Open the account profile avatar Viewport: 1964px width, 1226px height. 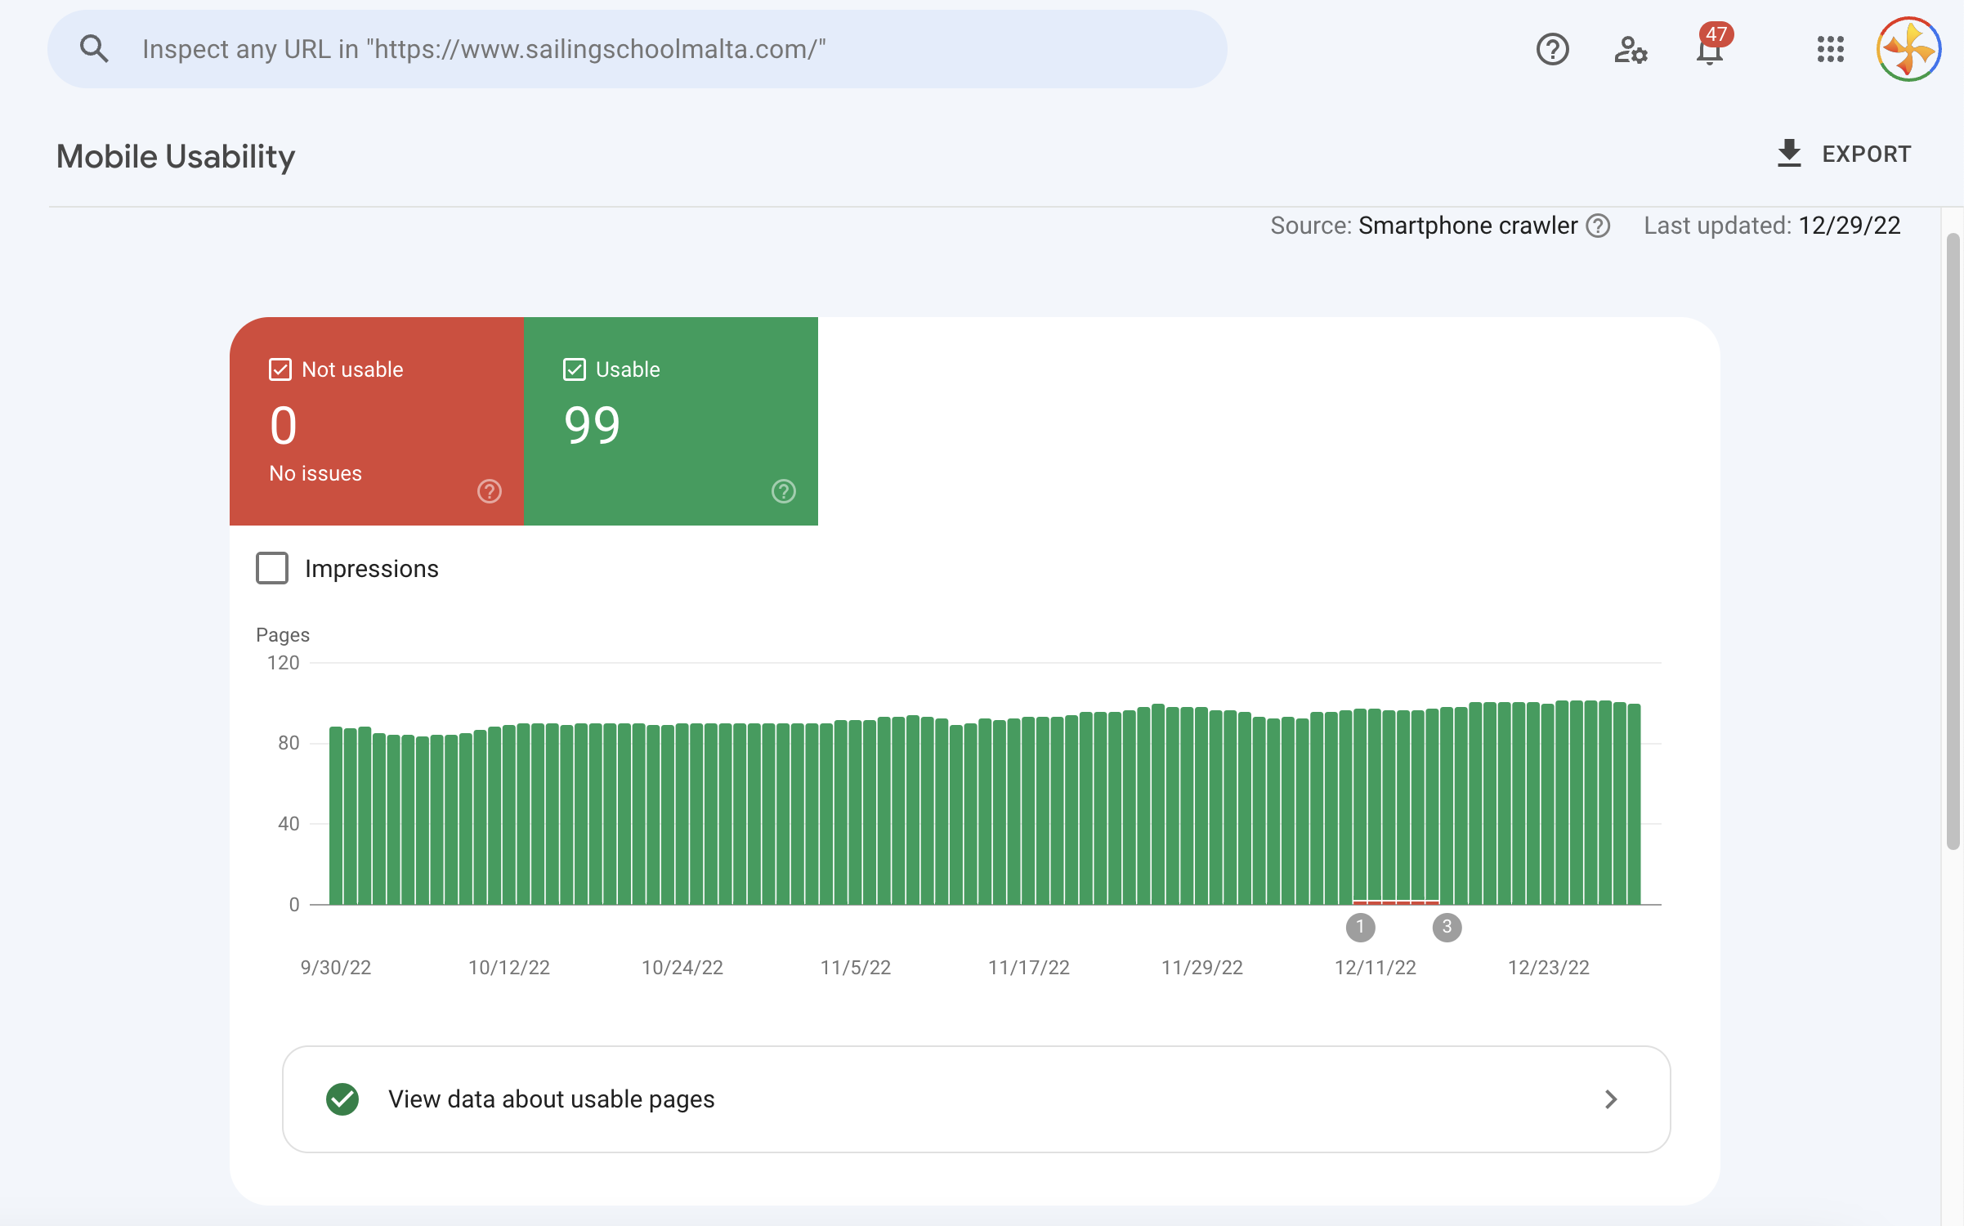coord(1908,49)
